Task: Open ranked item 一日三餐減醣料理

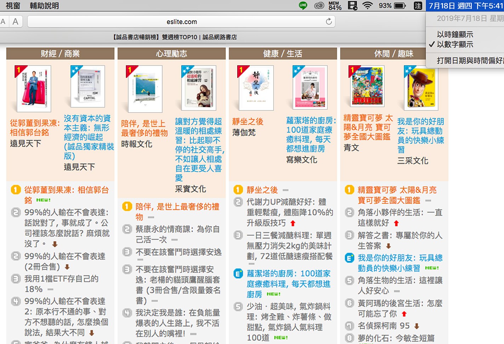Action: 290,246
